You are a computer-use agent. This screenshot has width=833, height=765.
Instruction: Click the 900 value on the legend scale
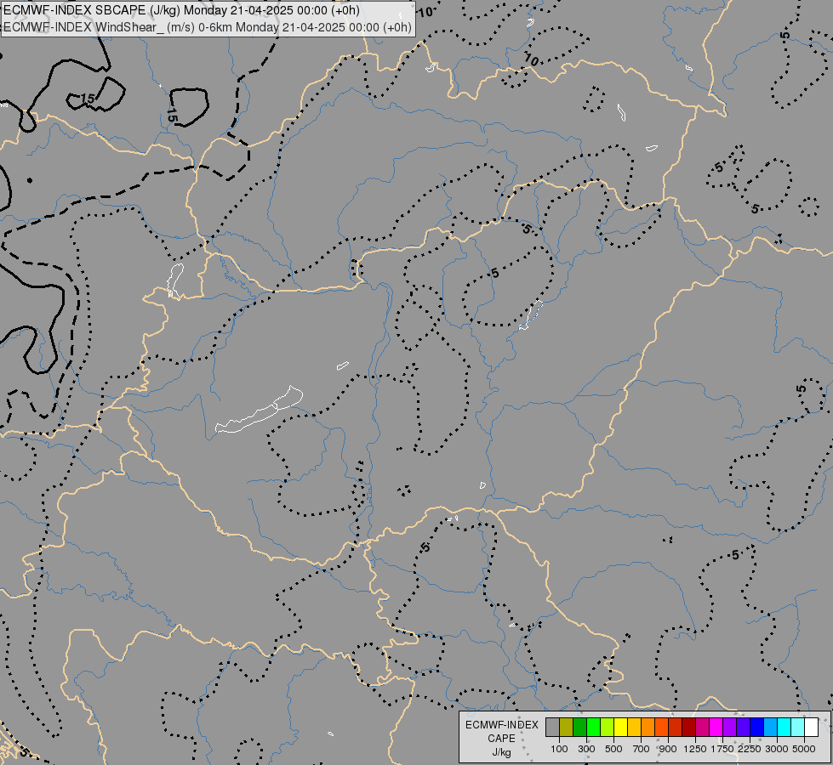point(668,749)
